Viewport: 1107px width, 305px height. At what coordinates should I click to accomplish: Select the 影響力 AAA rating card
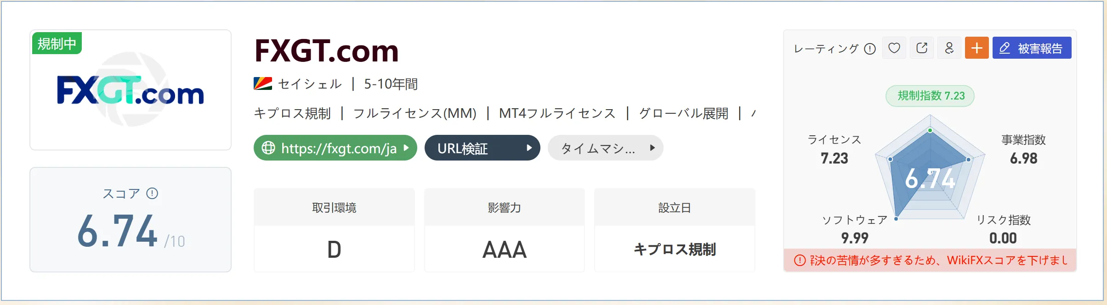tap(505, 230)
